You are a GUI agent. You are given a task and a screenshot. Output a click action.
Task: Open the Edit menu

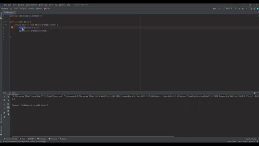pyautogui.click(x=10, y=5)
